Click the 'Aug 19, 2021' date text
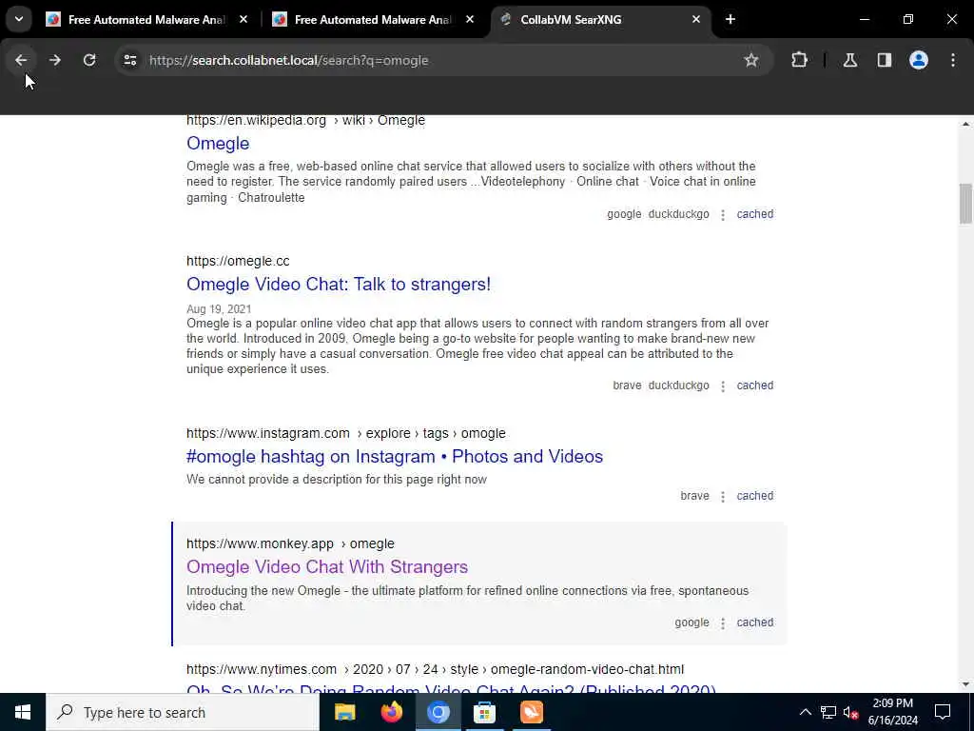The image size is (974, 731). pos(219,309)
